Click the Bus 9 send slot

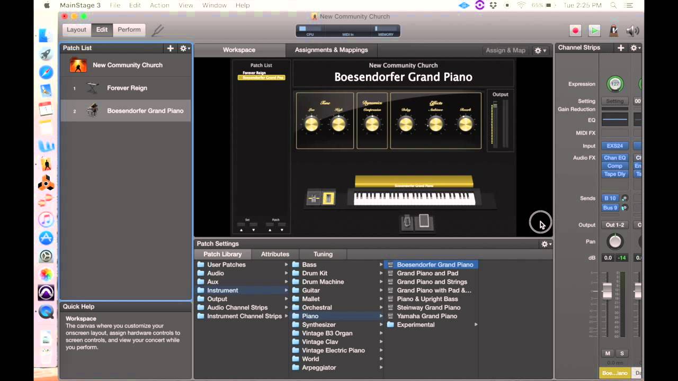610,208
